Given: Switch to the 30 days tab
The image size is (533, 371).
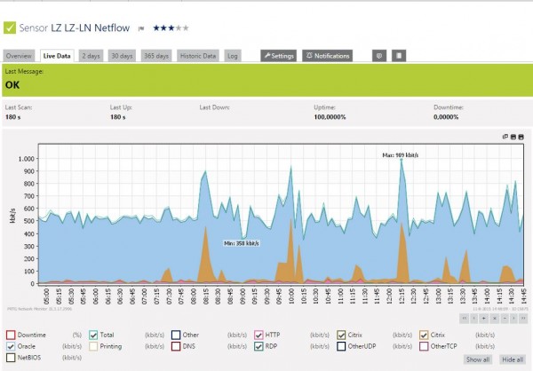Looking at the screenshot, I should tap(123, 55).
